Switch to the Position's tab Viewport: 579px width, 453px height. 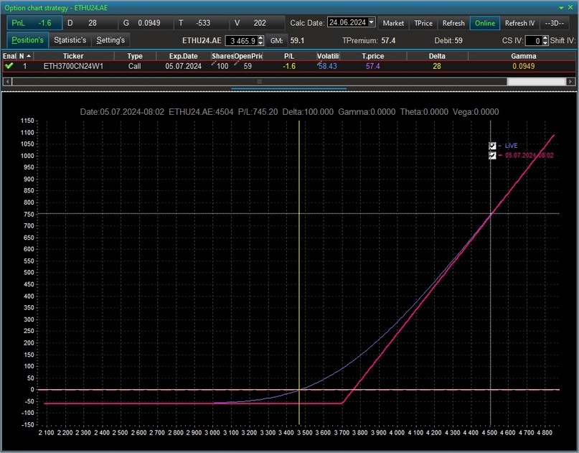click(x=28, y=40)
